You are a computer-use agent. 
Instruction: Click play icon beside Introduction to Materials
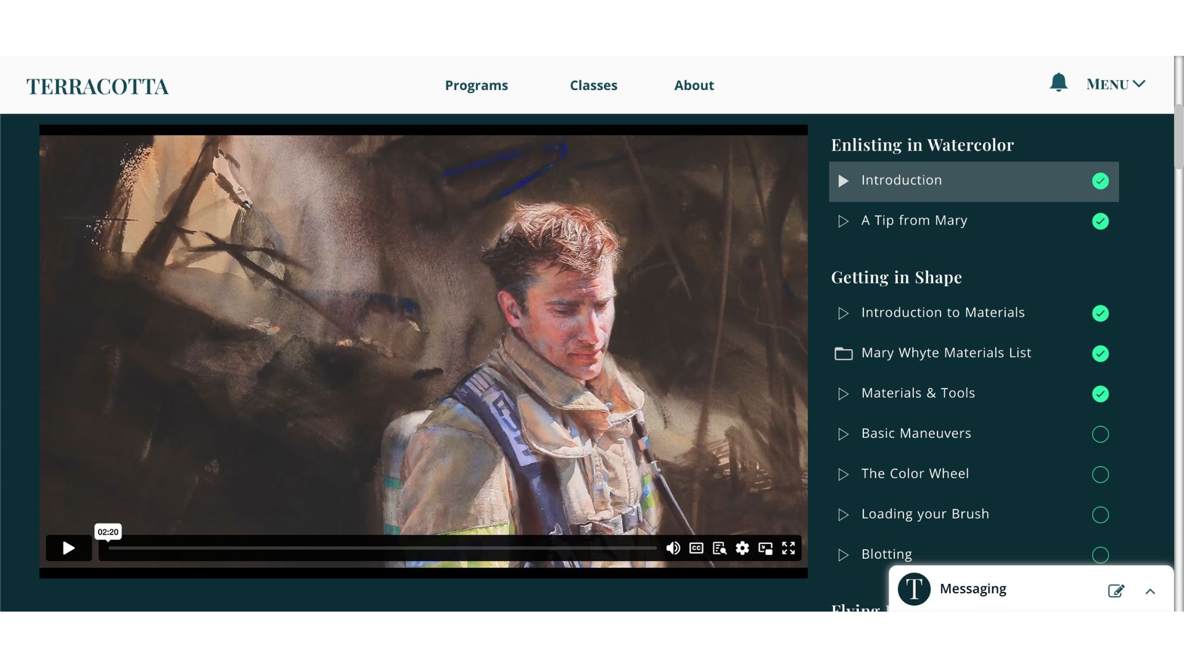click(x=844, y=313)
